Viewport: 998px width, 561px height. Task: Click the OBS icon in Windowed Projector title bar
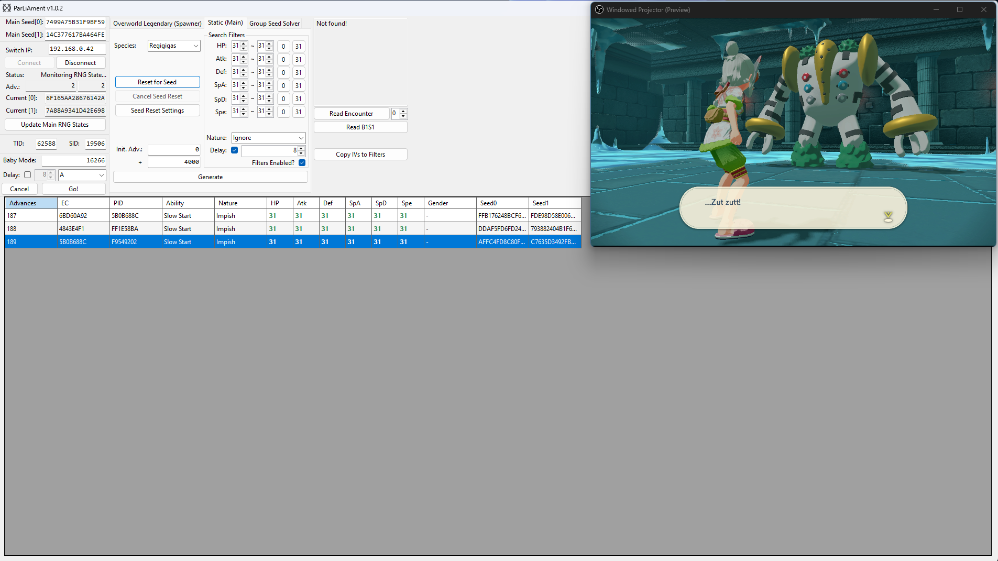[599, 9]
